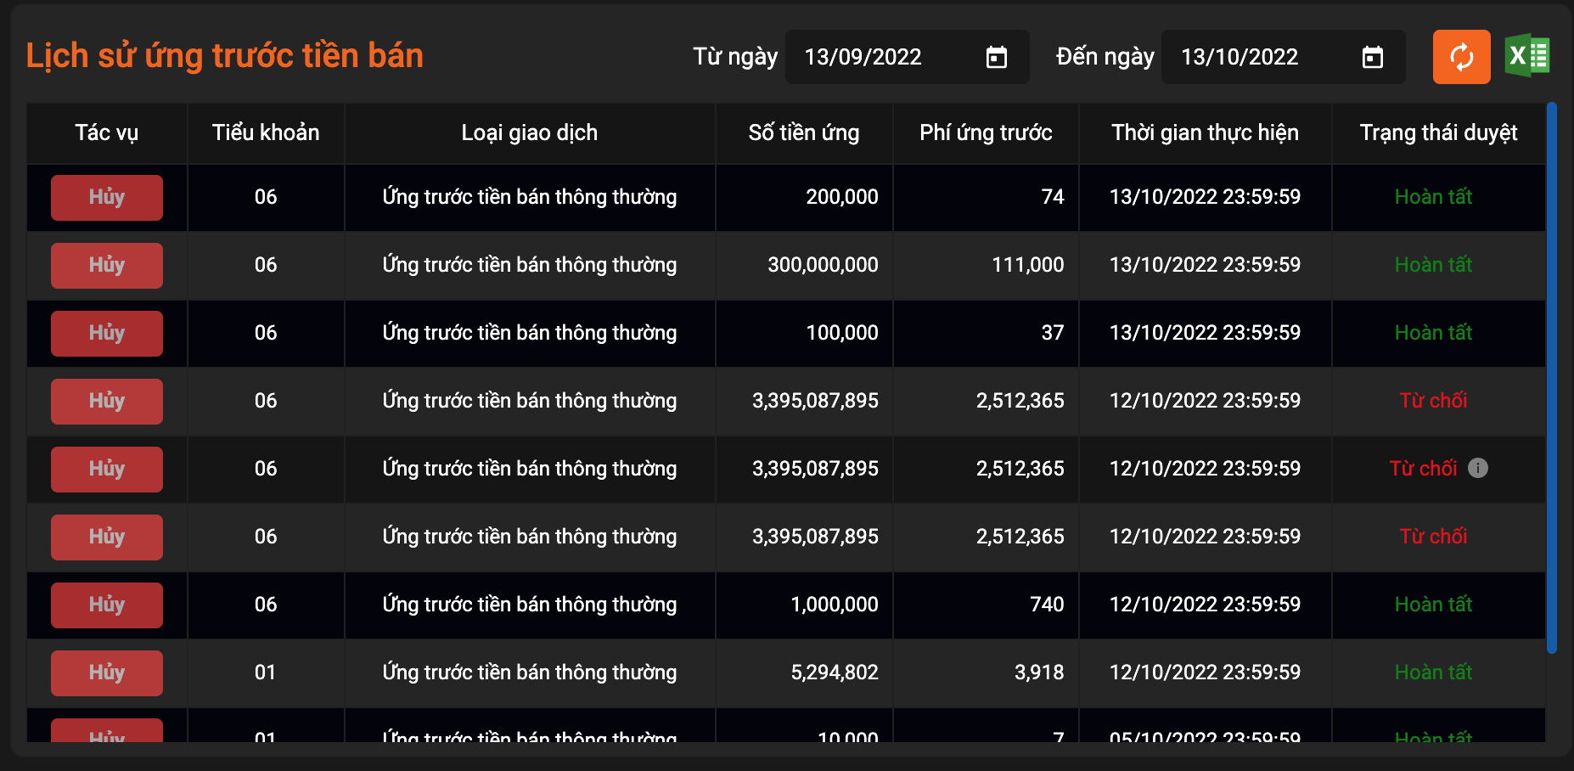Click the Loại giao dịch column header
Viewport: 1574px width, 771px height.
(x=529, y=132)
